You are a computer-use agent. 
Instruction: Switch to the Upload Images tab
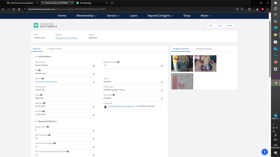(204, 49)
